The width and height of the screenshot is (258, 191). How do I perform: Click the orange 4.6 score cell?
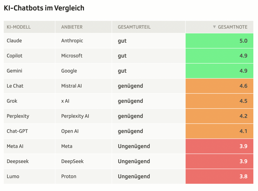point(219,86)
